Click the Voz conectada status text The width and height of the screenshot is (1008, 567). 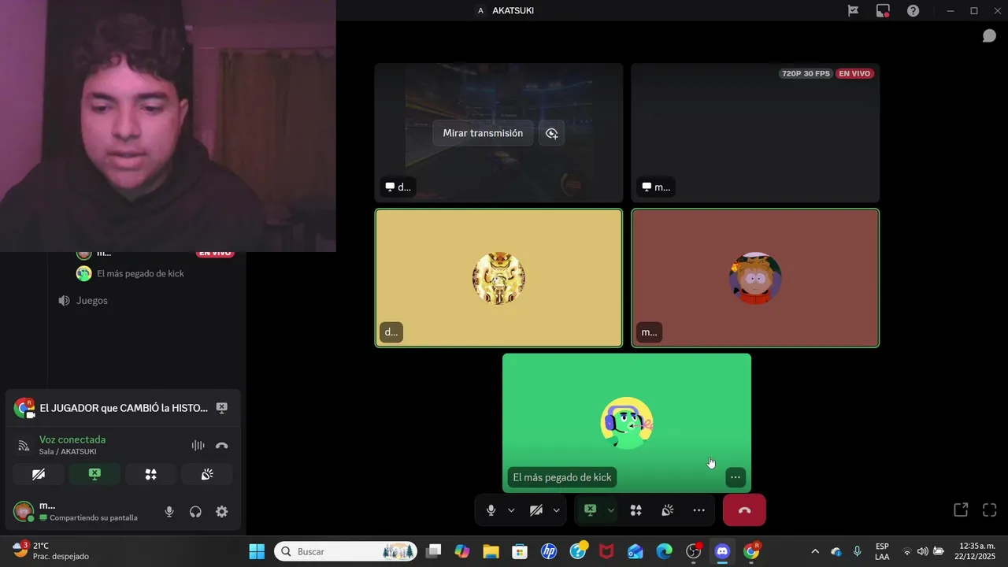tap(72, 439)
